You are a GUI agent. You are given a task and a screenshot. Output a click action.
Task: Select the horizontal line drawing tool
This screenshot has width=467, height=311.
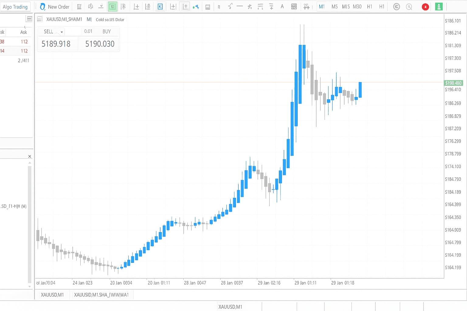(240, 6)
